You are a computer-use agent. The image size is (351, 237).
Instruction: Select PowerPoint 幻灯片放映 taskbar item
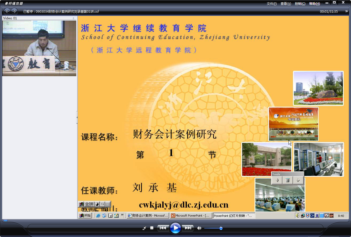[234, 216]
